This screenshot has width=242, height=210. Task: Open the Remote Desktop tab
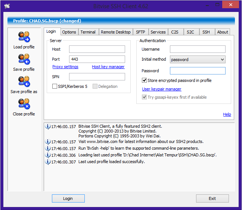coord(116,32)
